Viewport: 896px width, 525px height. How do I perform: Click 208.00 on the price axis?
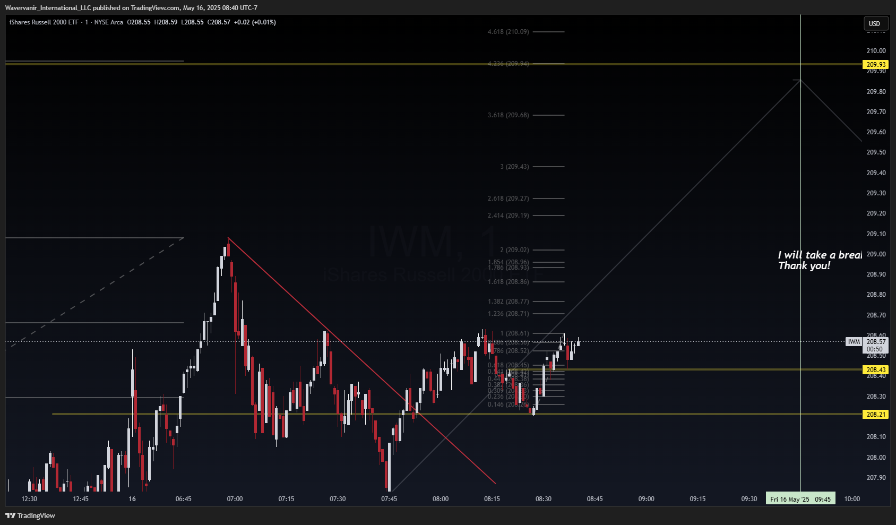click(876, 458)
